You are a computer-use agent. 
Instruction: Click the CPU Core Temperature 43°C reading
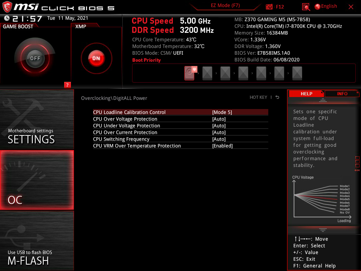(164, 40)
